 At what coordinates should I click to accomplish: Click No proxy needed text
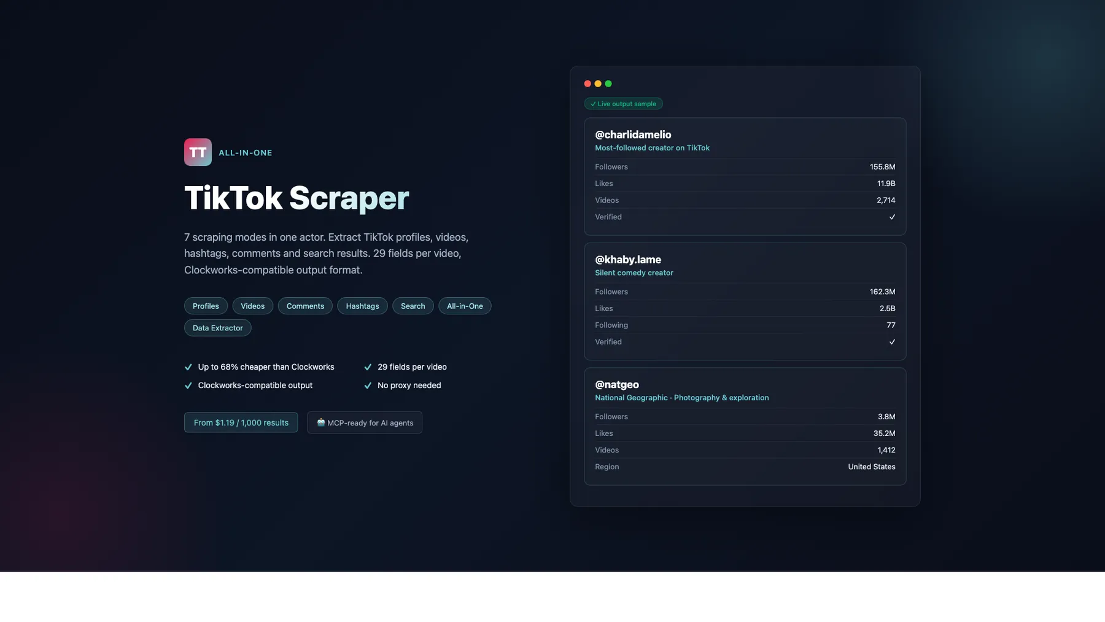pos(409,386)
